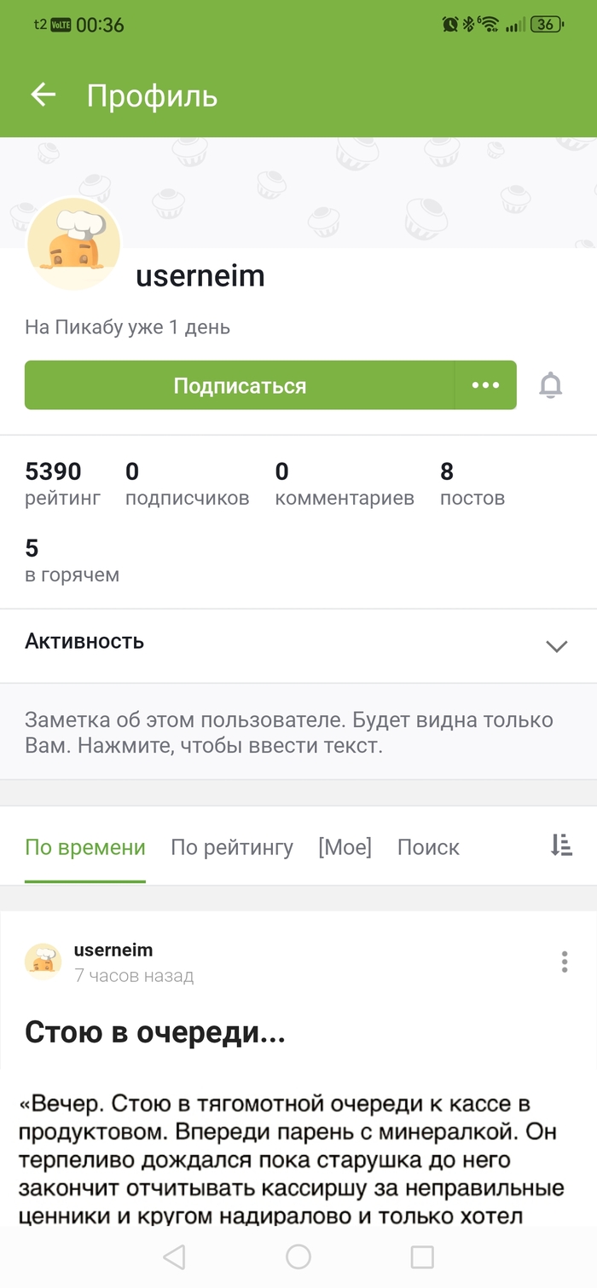The height and width of the screenshot is (1288, 597).
Task: View the 8 постов counter
Action: (472, 483)
